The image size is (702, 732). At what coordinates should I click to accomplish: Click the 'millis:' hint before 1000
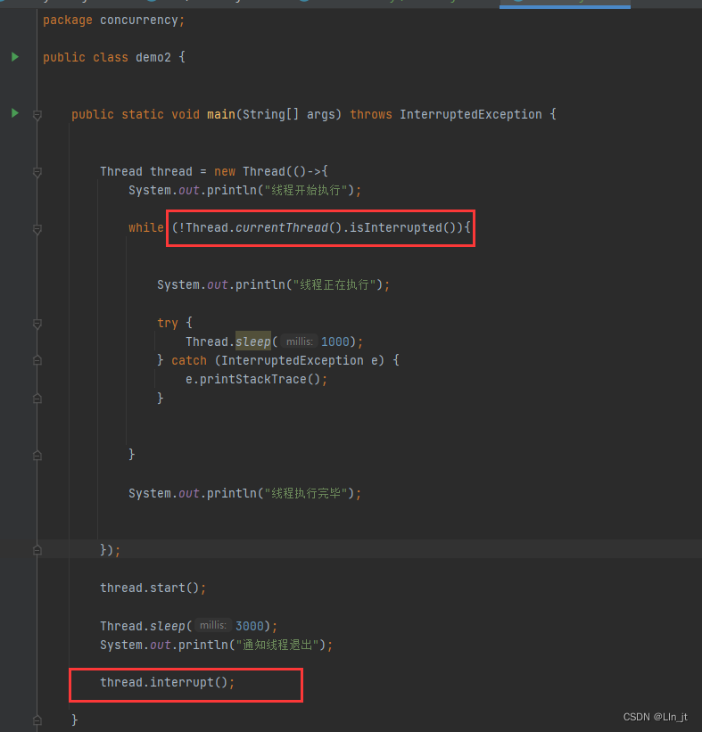click(x=300, y=341)
